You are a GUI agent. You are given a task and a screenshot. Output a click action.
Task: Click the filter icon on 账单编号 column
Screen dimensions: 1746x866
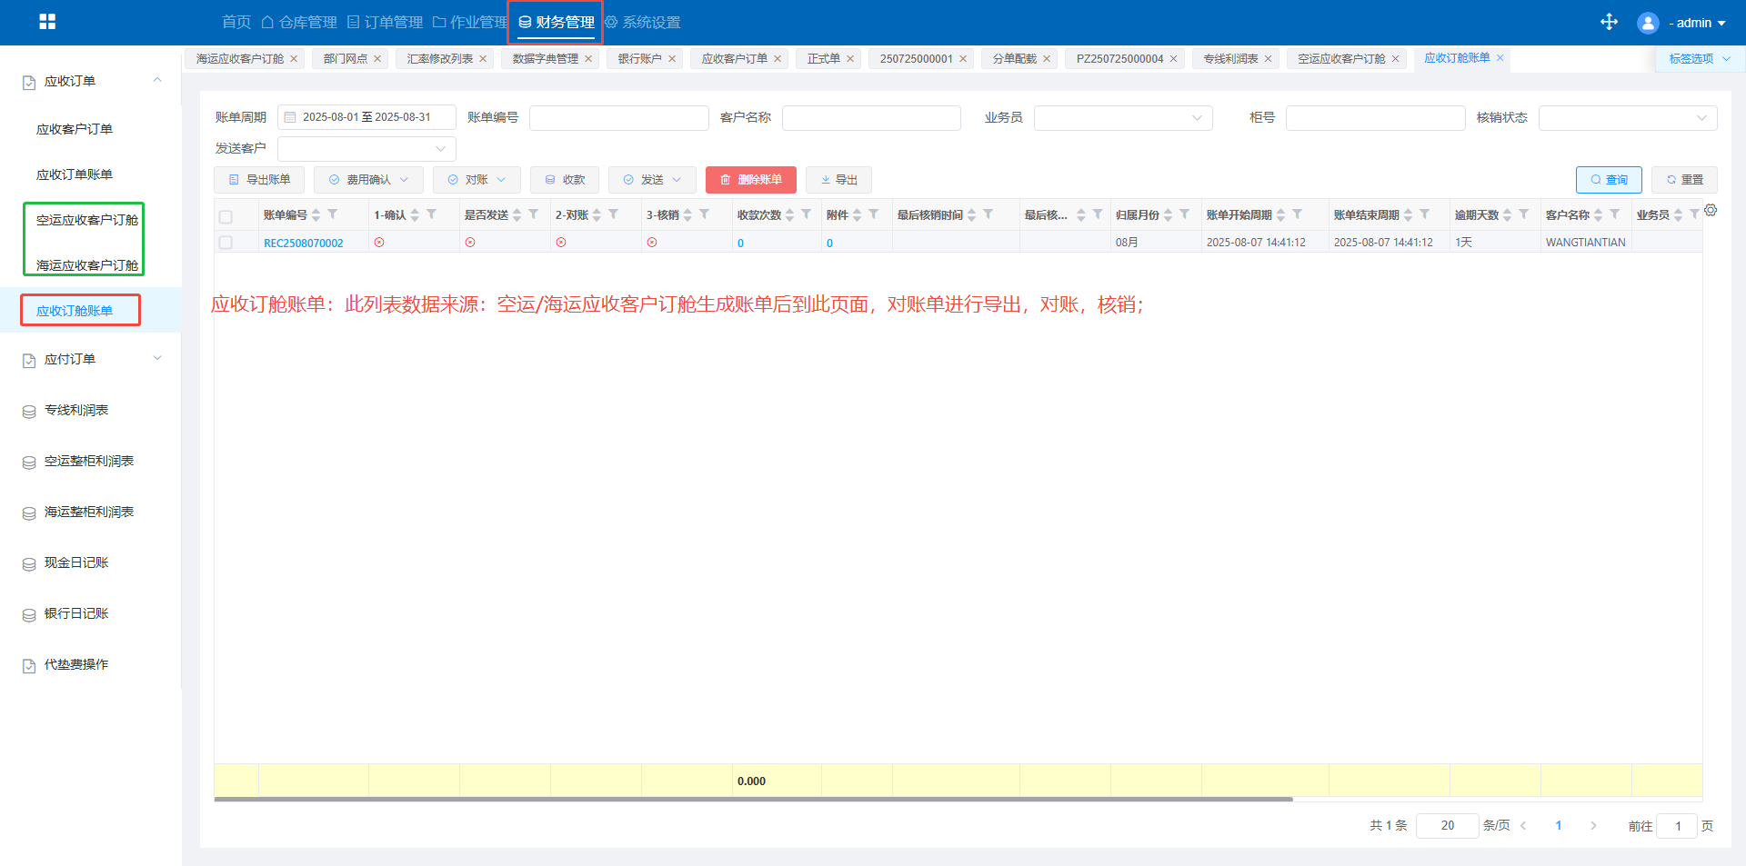[333, 214]
